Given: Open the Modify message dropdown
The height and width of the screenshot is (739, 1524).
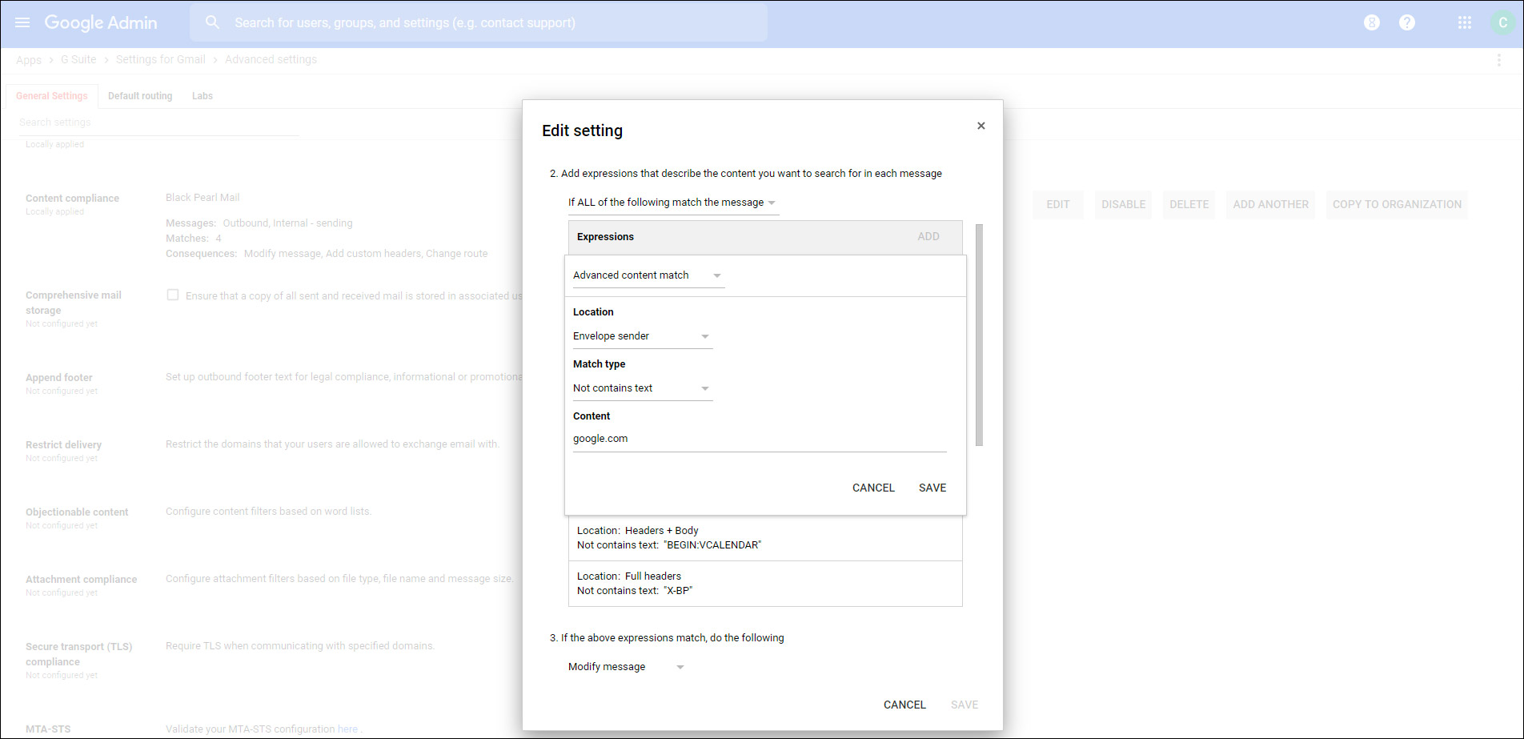Looking at the screenshot, I should pos(627,667).
